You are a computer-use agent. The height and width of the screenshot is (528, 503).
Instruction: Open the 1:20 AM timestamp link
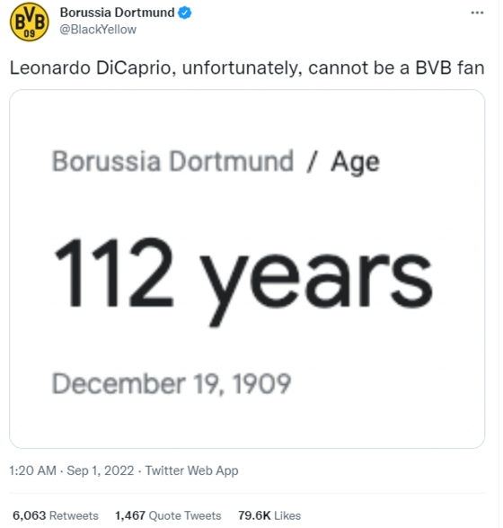pos(32,470)
